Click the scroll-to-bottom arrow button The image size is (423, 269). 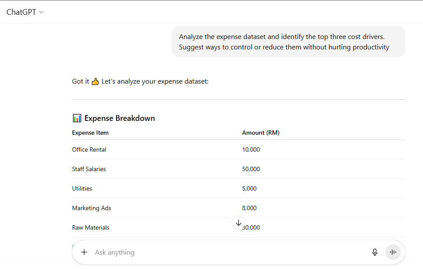pos(239,223)
